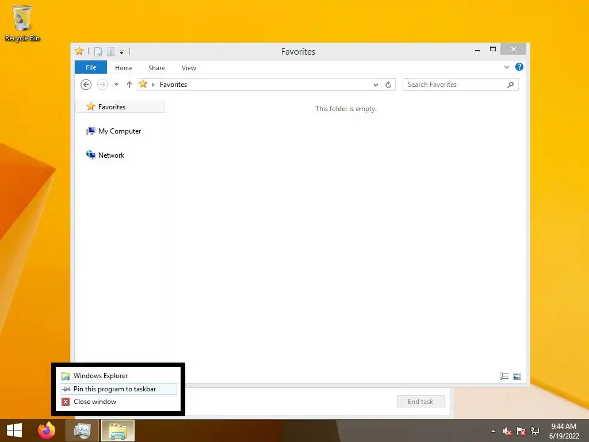Click the Forward navigation arrow

(102, 85)
